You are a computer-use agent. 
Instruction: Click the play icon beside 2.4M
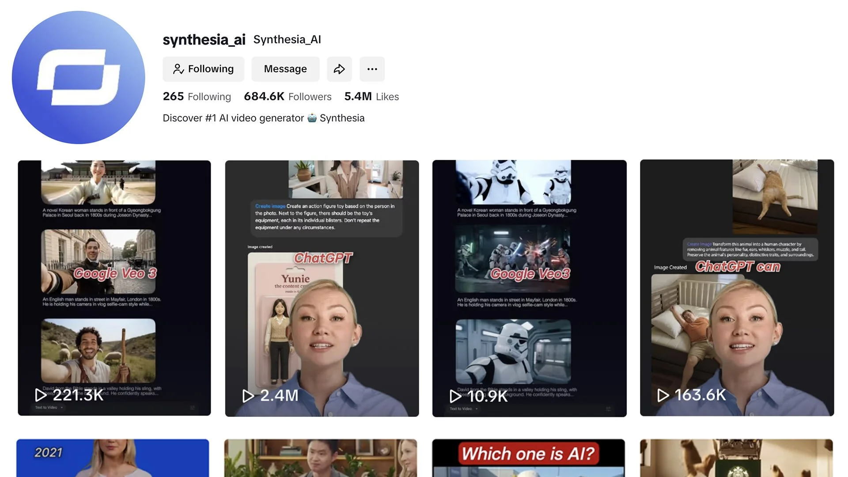pyautogui.click(x=248, y=396)
